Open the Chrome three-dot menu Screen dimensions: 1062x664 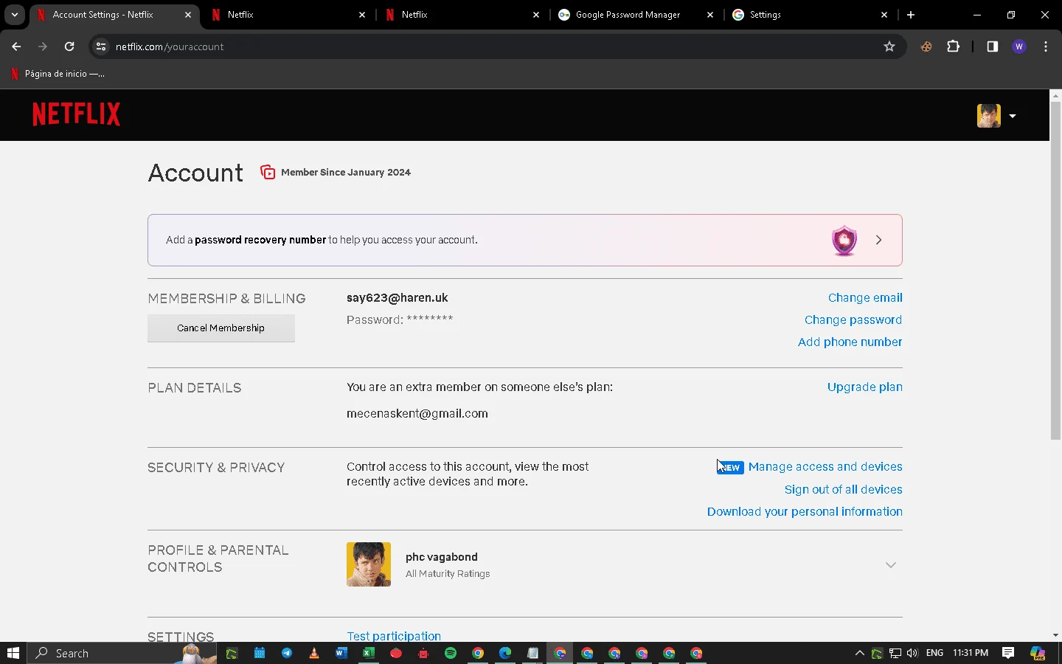point(1046,46)
